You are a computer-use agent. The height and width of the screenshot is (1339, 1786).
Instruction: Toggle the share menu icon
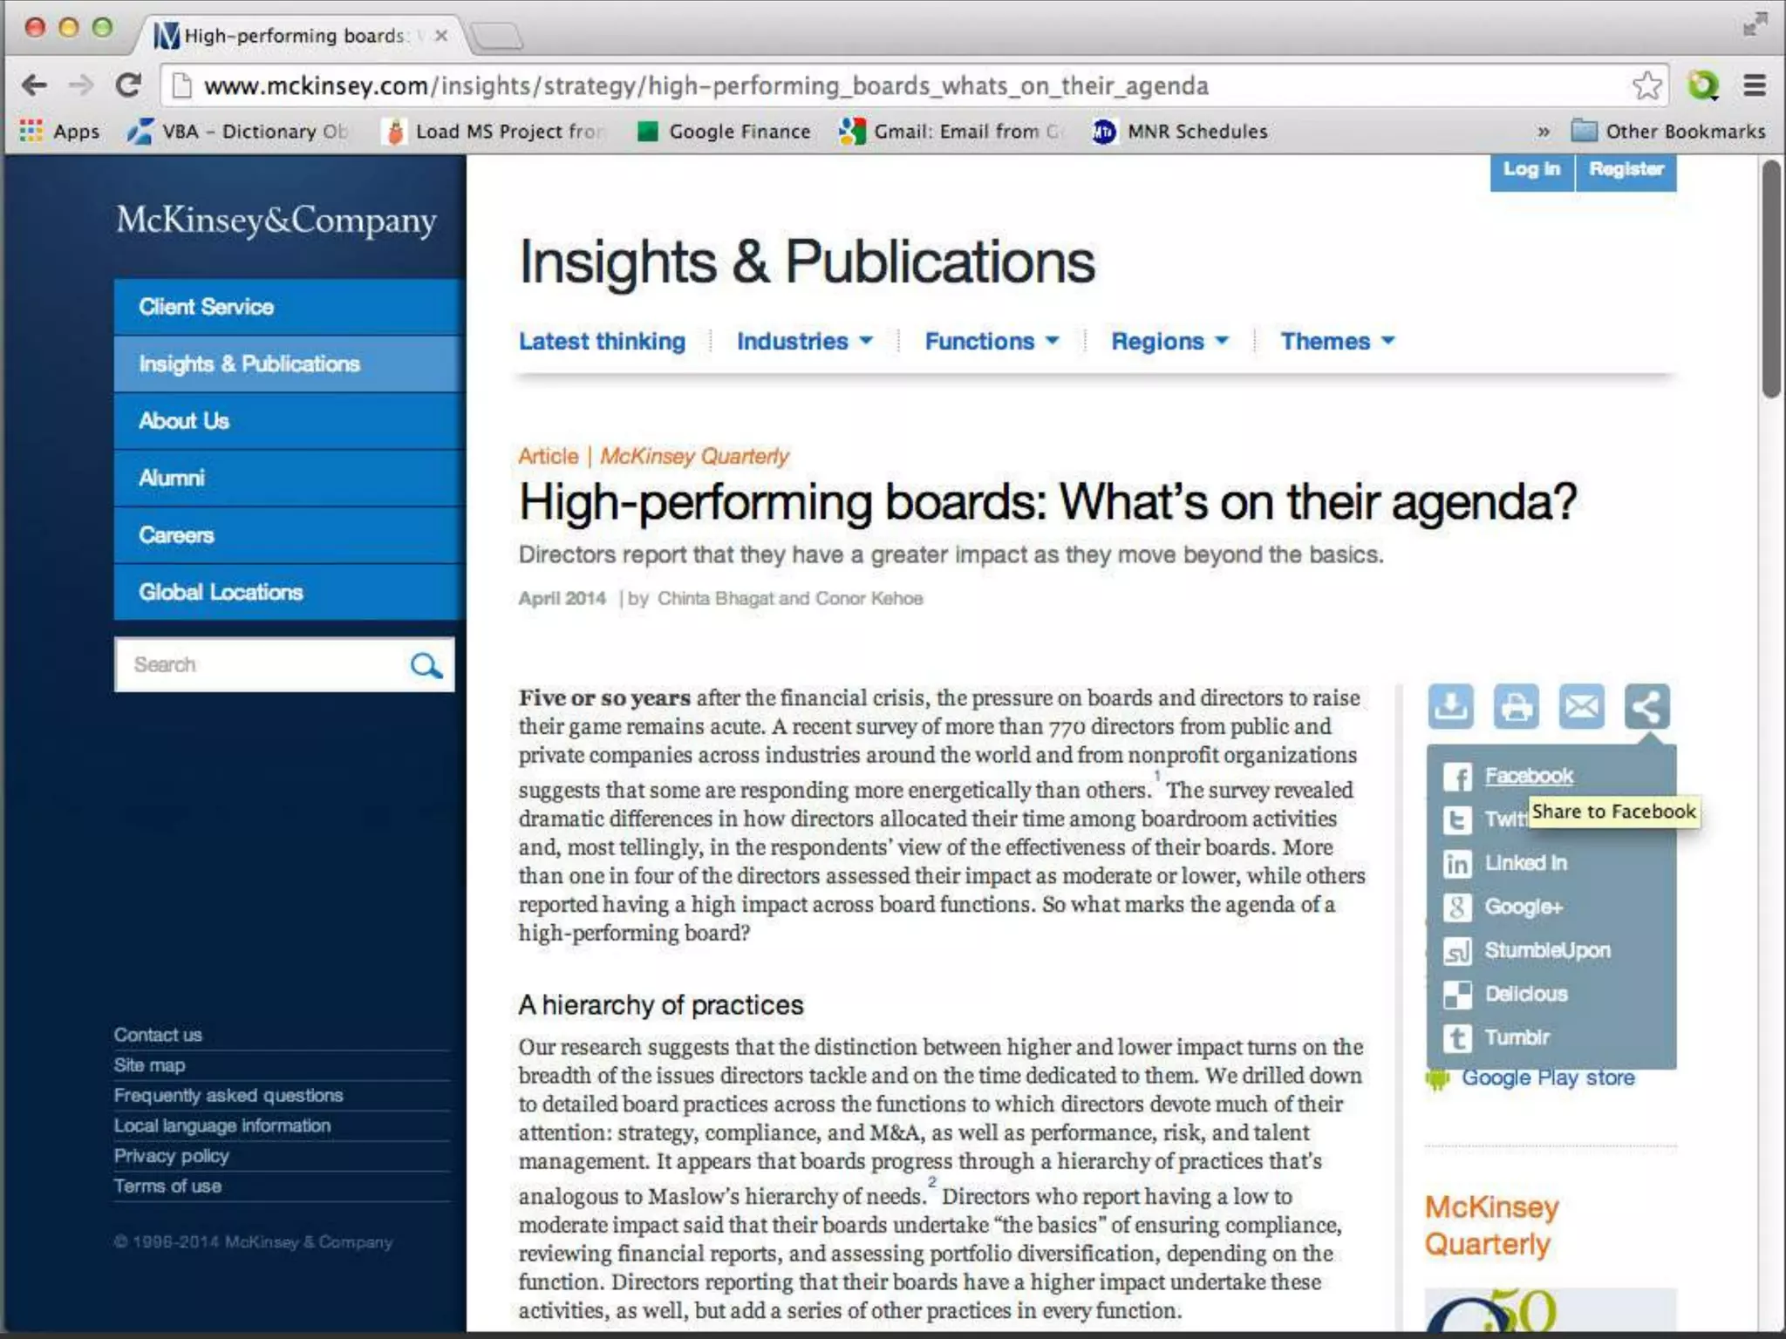(1646, 705)
